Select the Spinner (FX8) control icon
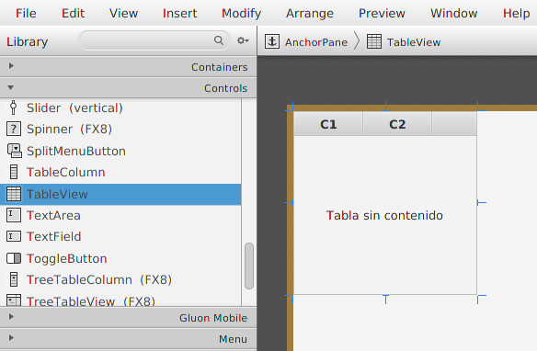The height and width of the screenshot is (351, 537). tap(14, 130)
